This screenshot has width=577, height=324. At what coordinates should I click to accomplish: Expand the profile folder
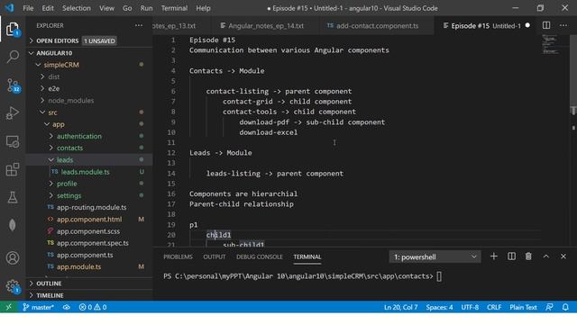(x=89, y=184)
